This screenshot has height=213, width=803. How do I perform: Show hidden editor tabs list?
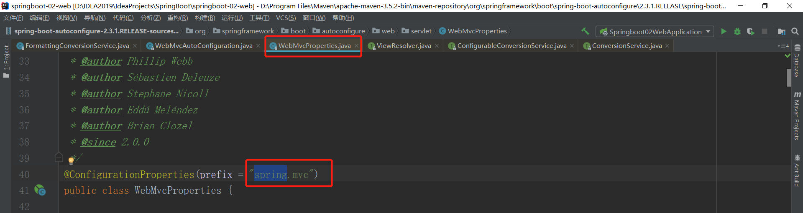click(783, 46)
